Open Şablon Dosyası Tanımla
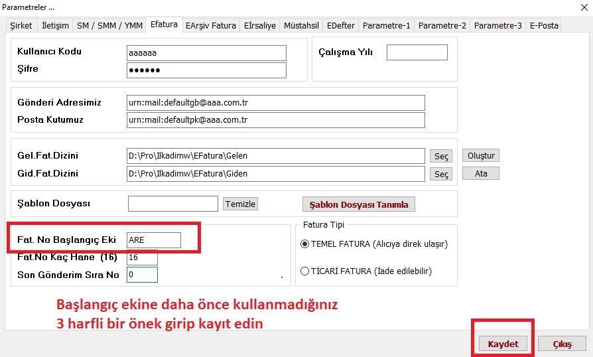Image resolution: width=593 pixels, height=357 pixels. [358, 204]
